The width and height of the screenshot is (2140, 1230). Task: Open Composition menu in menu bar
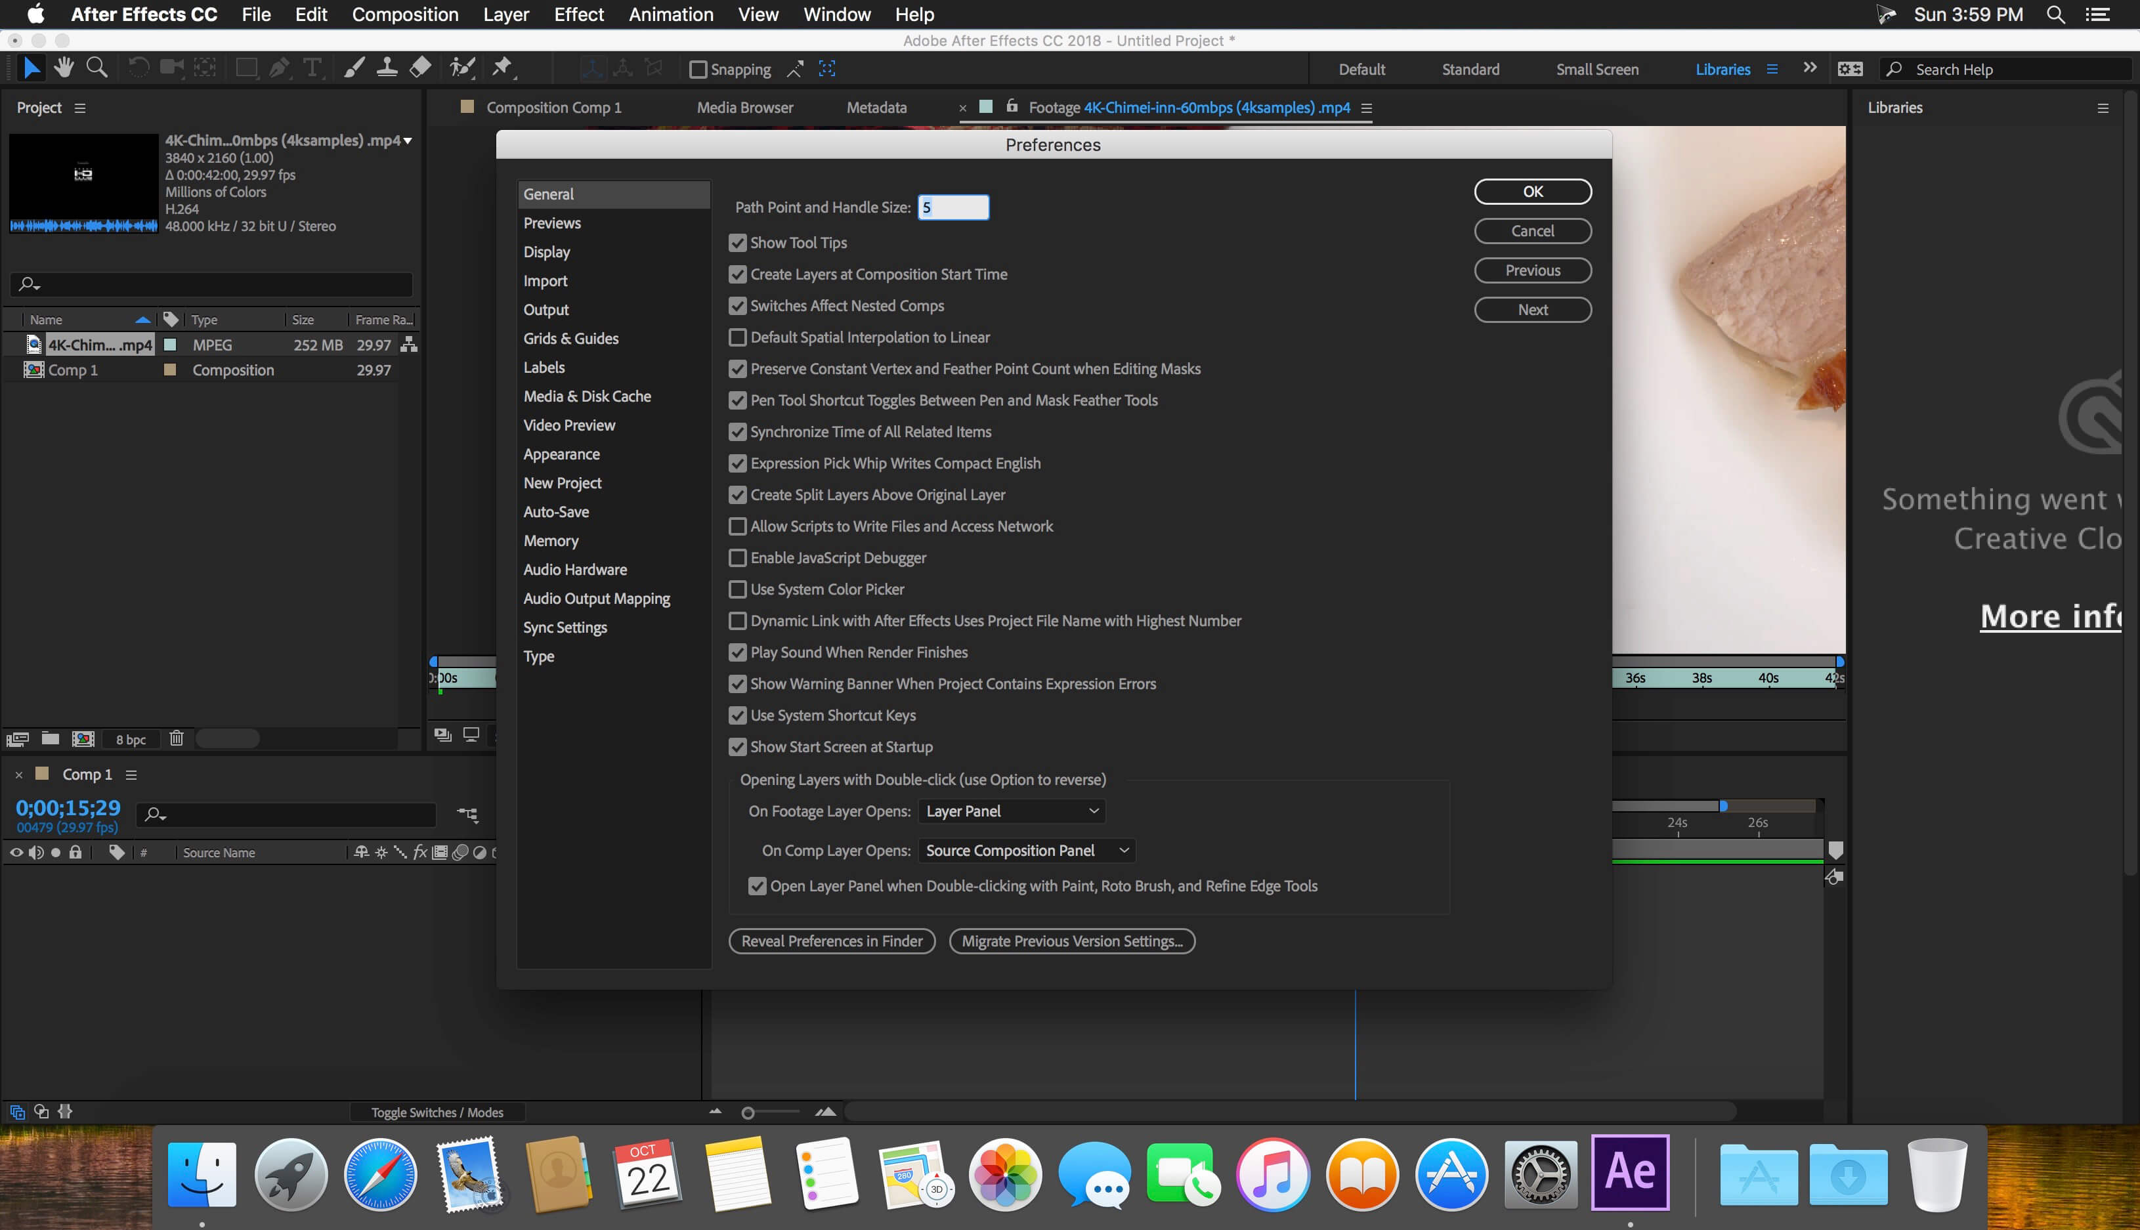(404, 14)
